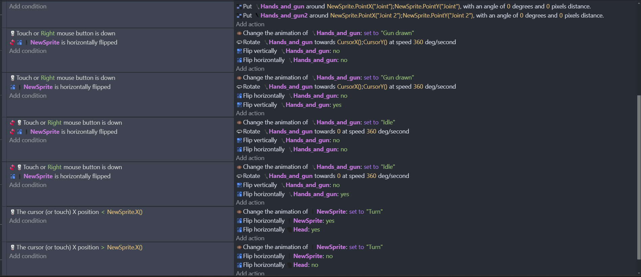Select the Put Hands_and_gun around Joint action
This screenshot has height=277, width=641.
(x=414, y=6)
